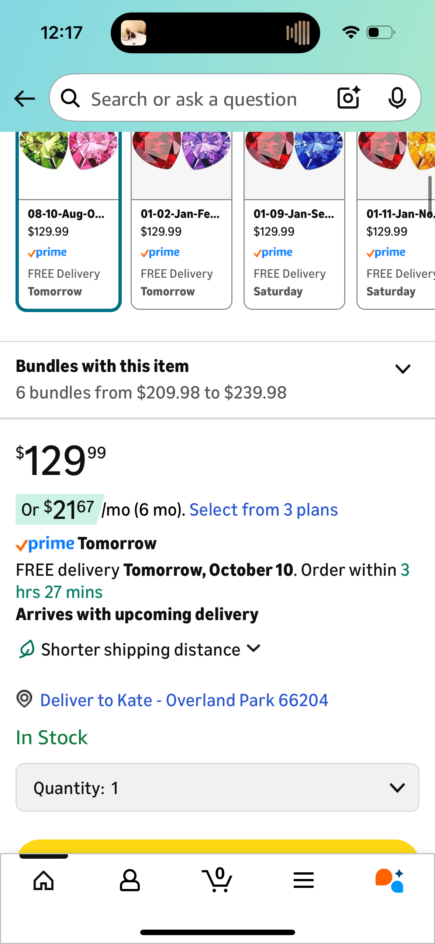Screen dimensions: 435x944
Task: Tap the magnifying glass search icon
Action: (70, 99)
